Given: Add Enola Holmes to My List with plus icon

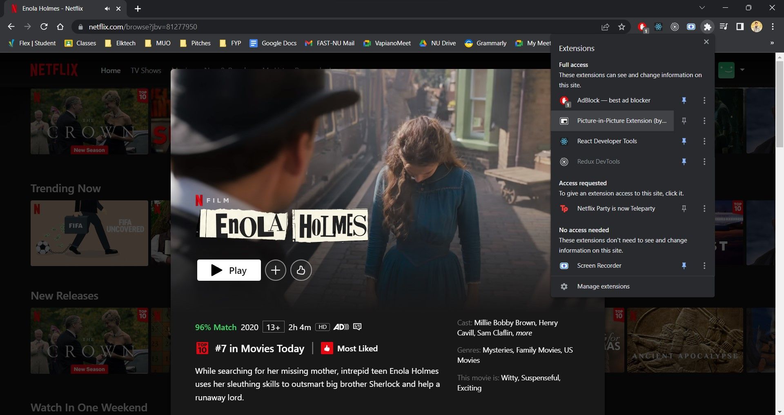Looking at the screenshot, I should 276,270.
